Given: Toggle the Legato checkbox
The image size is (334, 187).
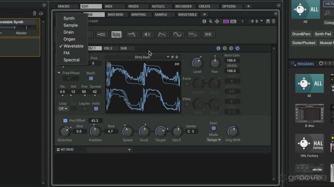Looking at the screenshot, I should click(85, 109).
